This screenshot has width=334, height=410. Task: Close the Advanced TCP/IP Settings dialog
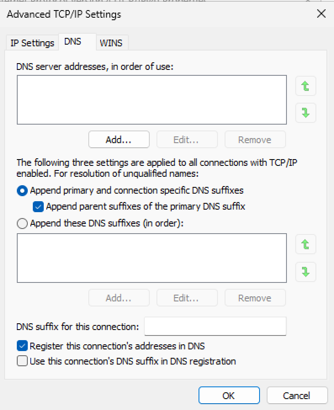[x=321, y=14]
